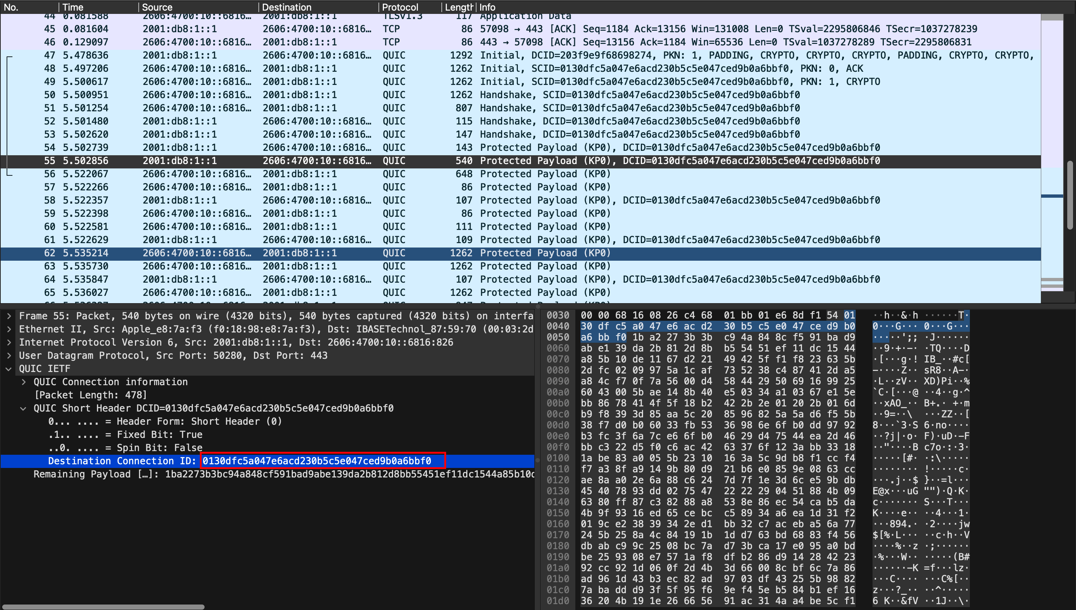Image resolution: width=1076 pixels, height=610 pixels.
Task: Select packet 56 length 648 row
Action: pyautogui.click(x=520, y=174)
